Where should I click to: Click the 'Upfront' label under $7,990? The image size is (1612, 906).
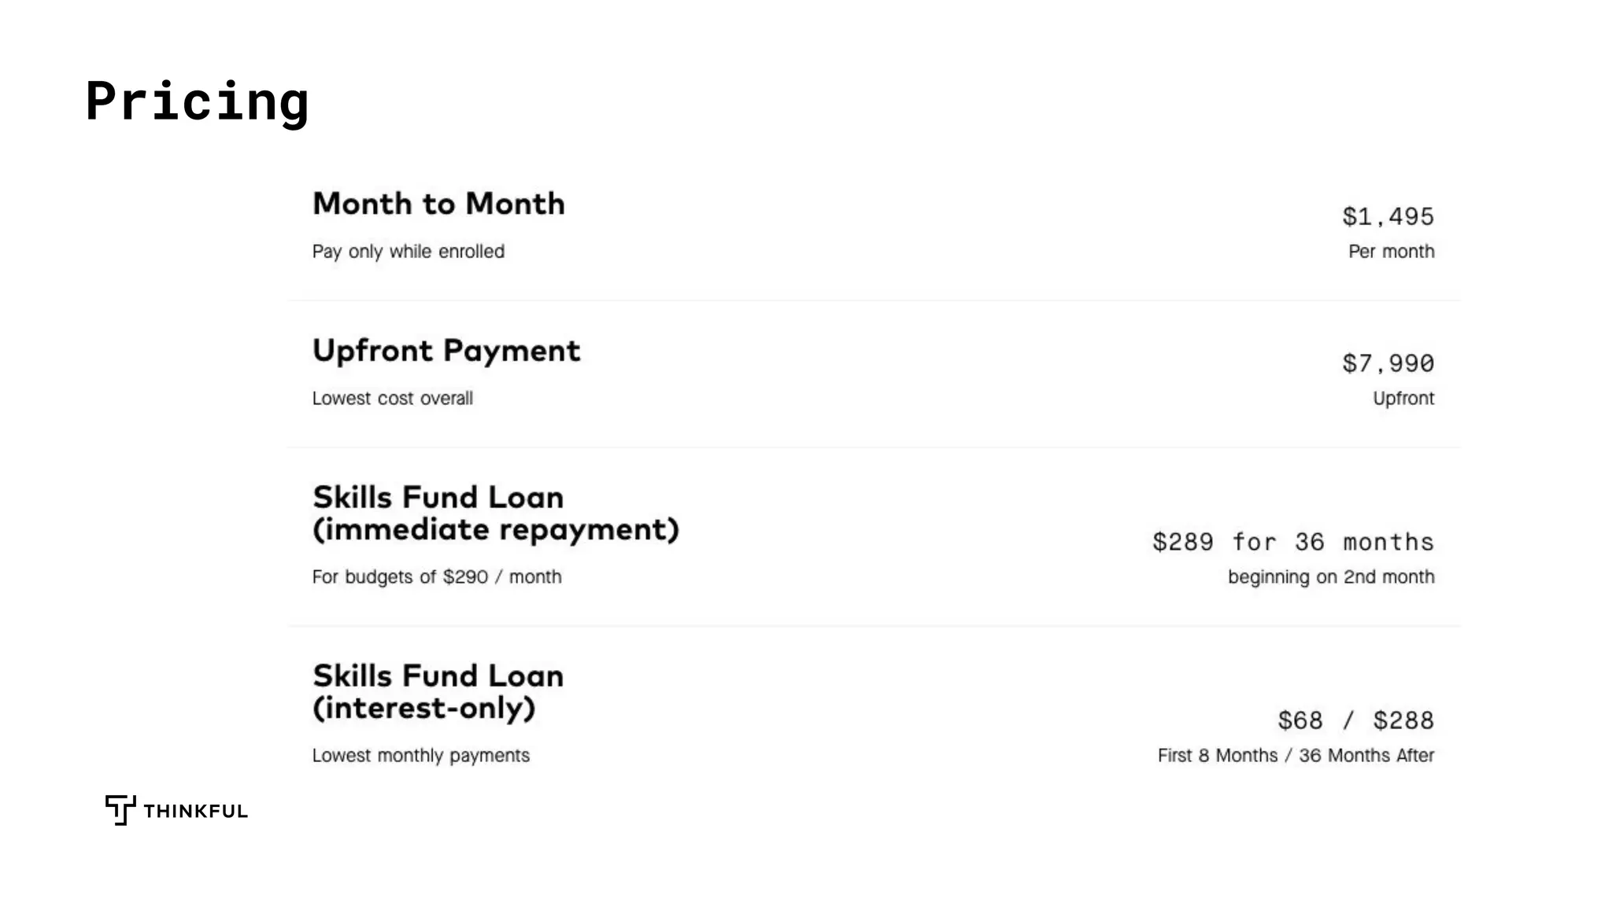[x=1403, y=399]
